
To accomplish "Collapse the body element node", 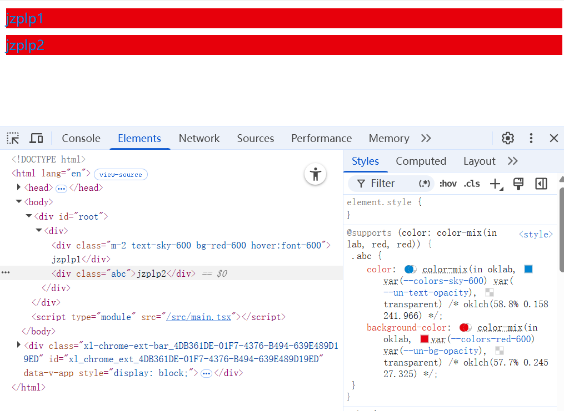I will click(19, 202).
